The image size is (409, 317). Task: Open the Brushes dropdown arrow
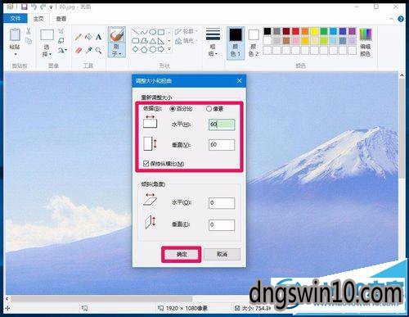pos(119,54)
